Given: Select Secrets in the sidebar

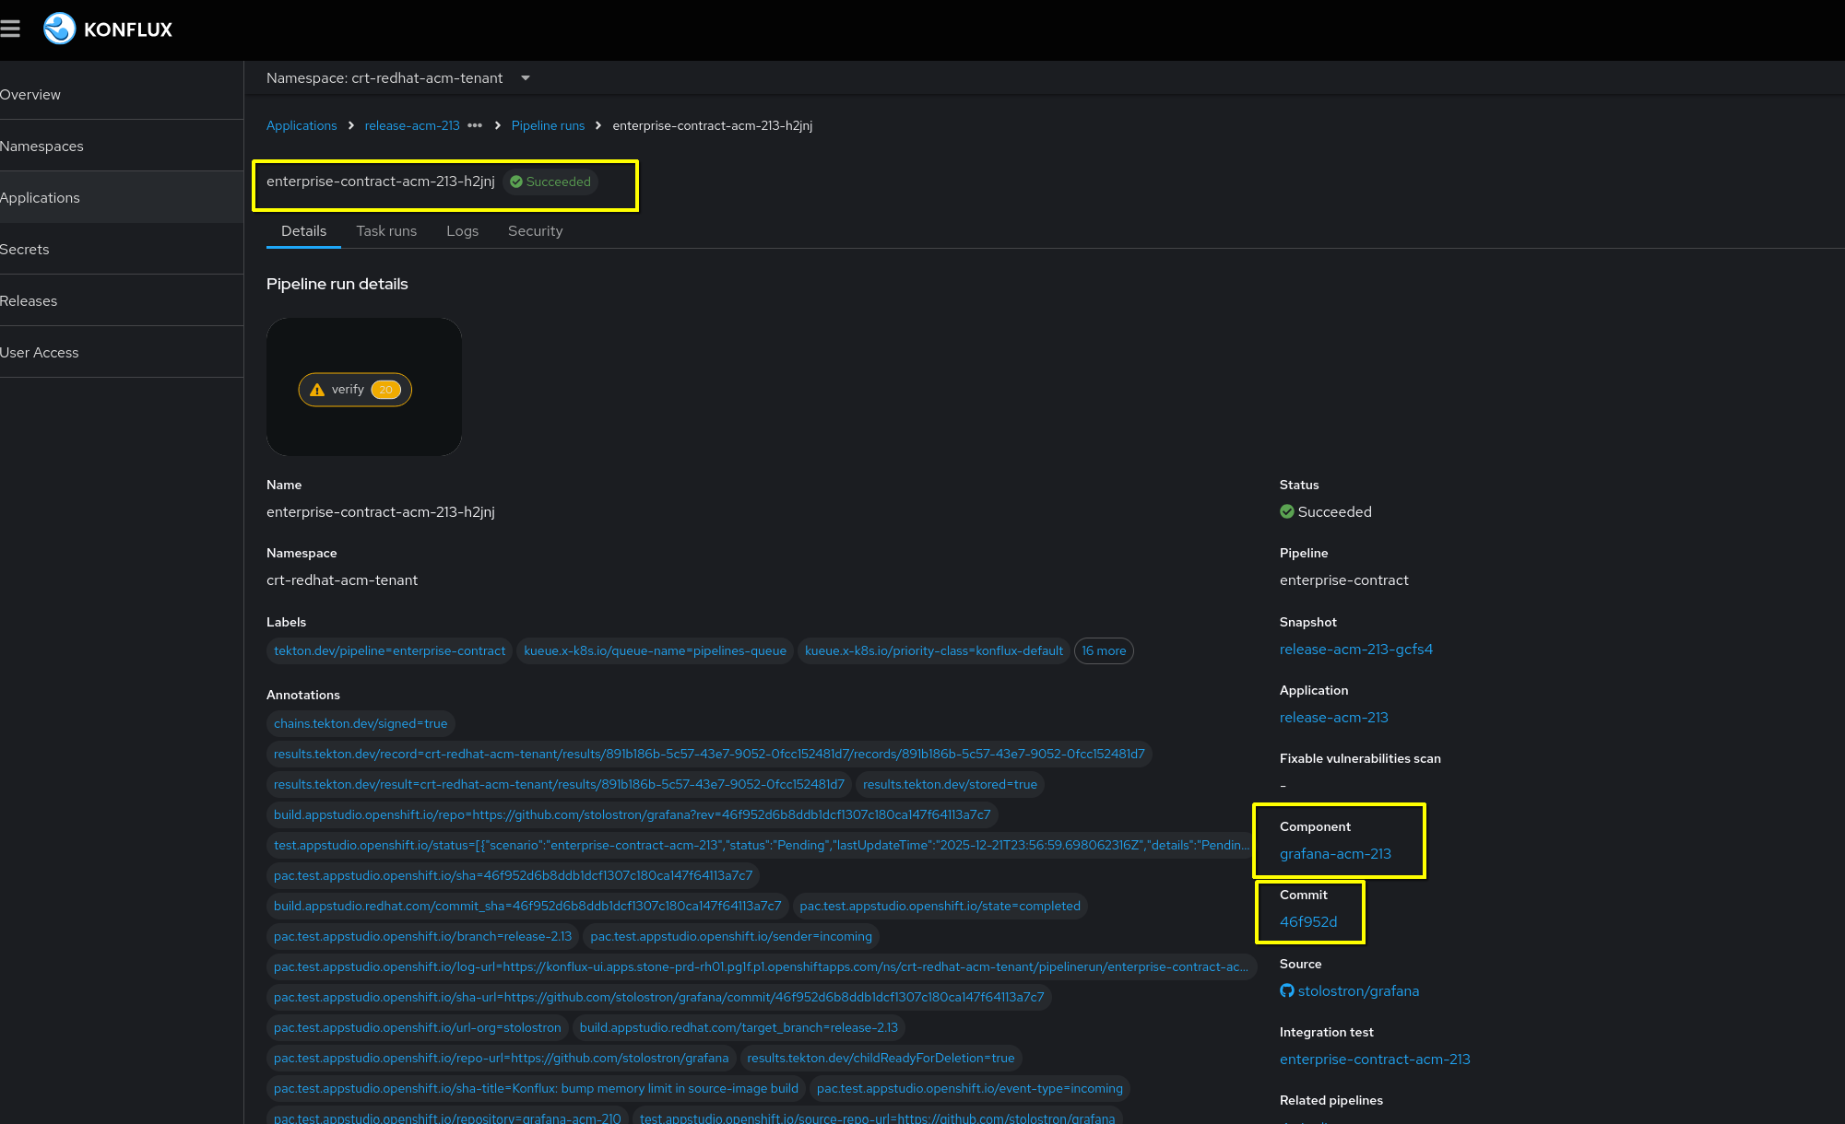Looking at the screenshot, I should click(x=25, y=249).
